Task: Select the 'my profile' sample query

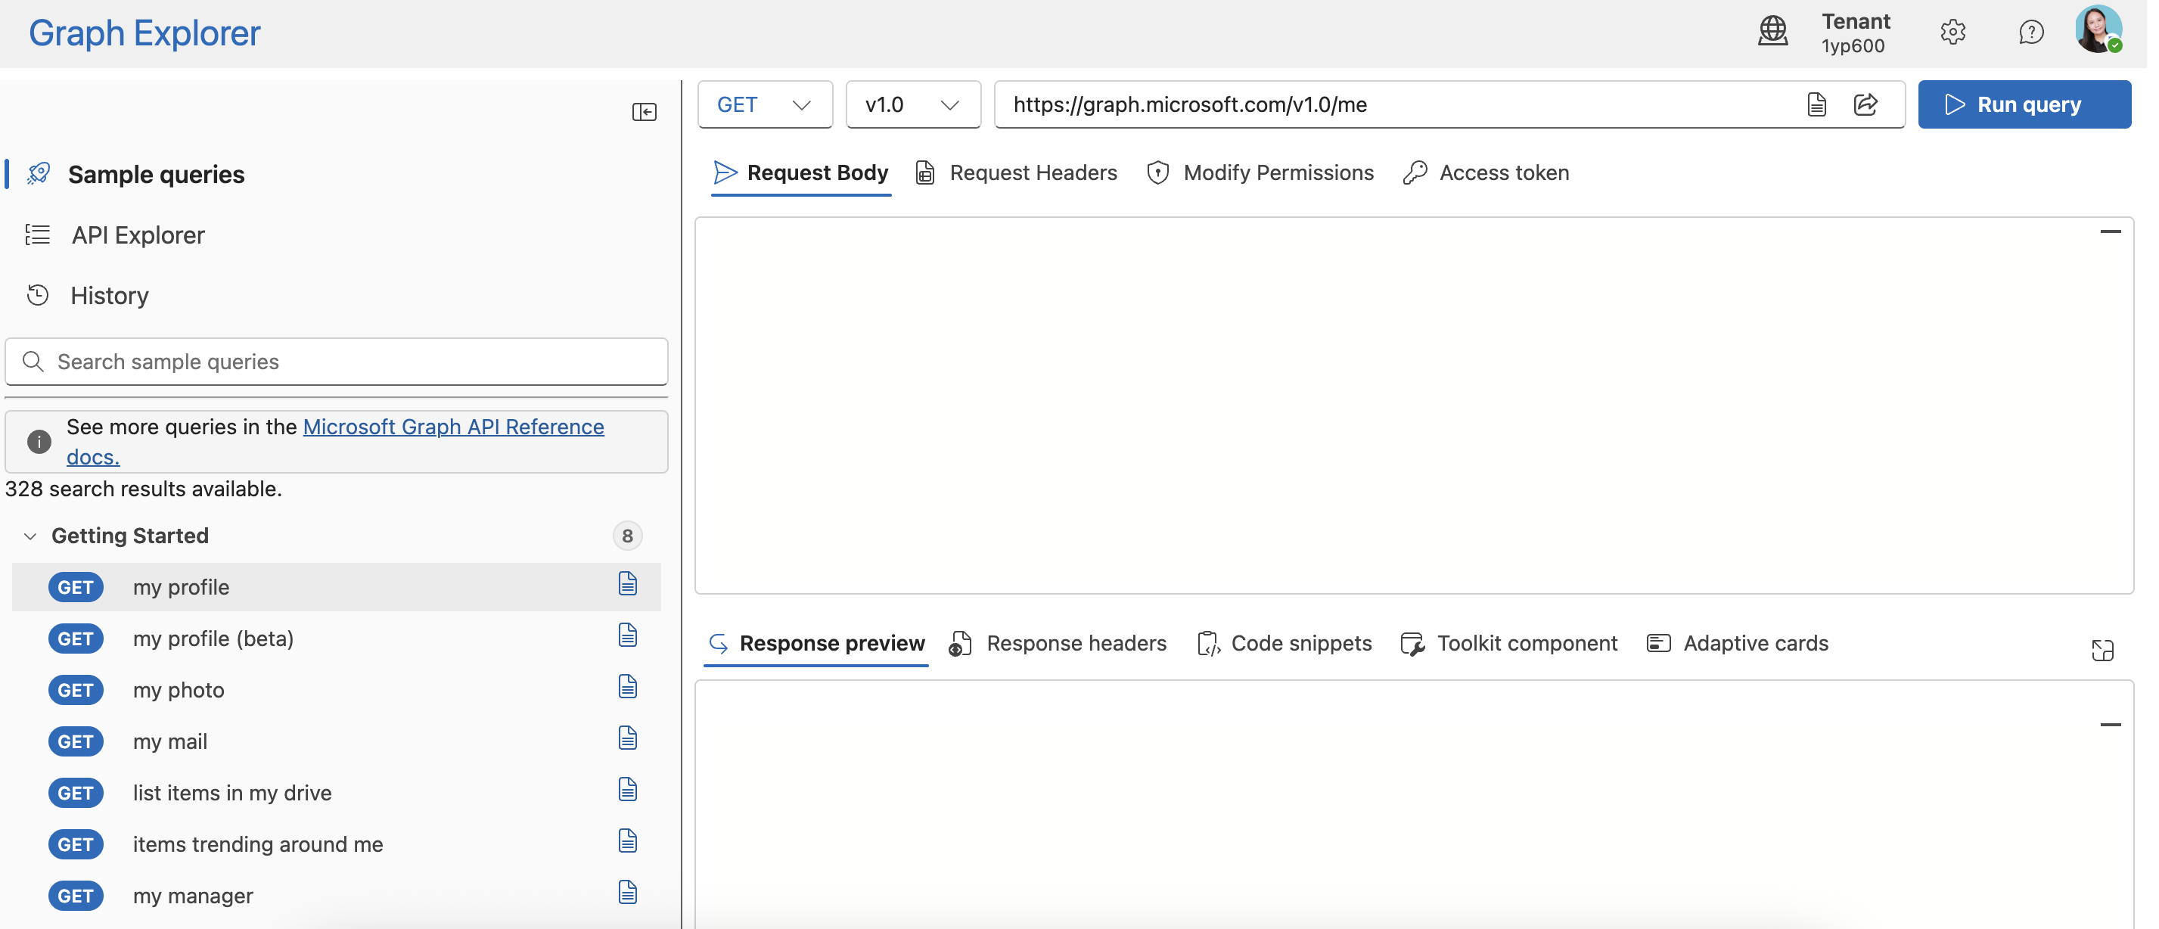Action: 181,587
